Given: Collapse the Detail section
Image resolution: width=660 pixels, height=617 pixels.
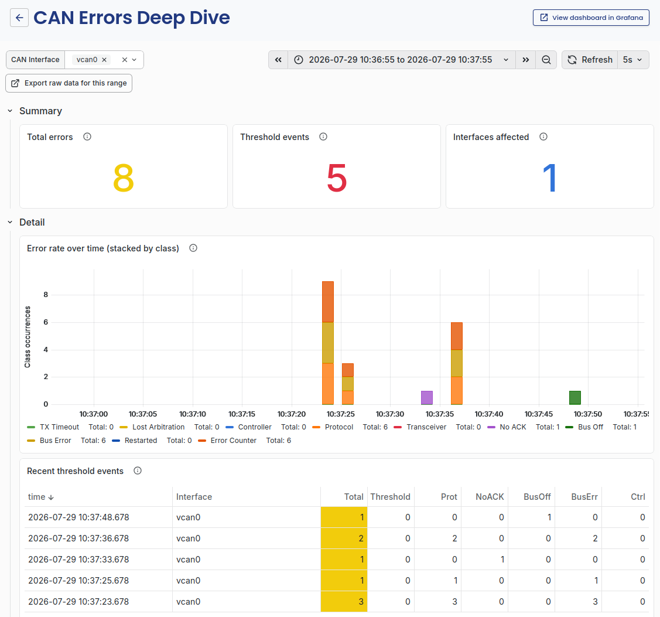Looking at the screenshot, I should click(x=10, y=222).
